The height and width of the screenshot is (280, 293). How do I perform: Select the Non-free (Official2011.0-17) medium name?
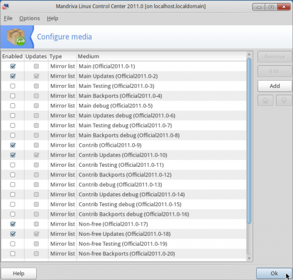(113, 224)
